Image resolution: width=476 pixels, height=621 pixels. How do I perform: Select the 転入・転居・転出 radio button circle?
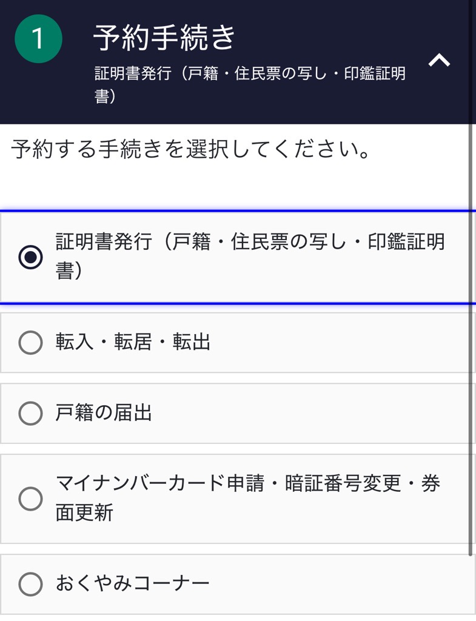tap(30, 343)
